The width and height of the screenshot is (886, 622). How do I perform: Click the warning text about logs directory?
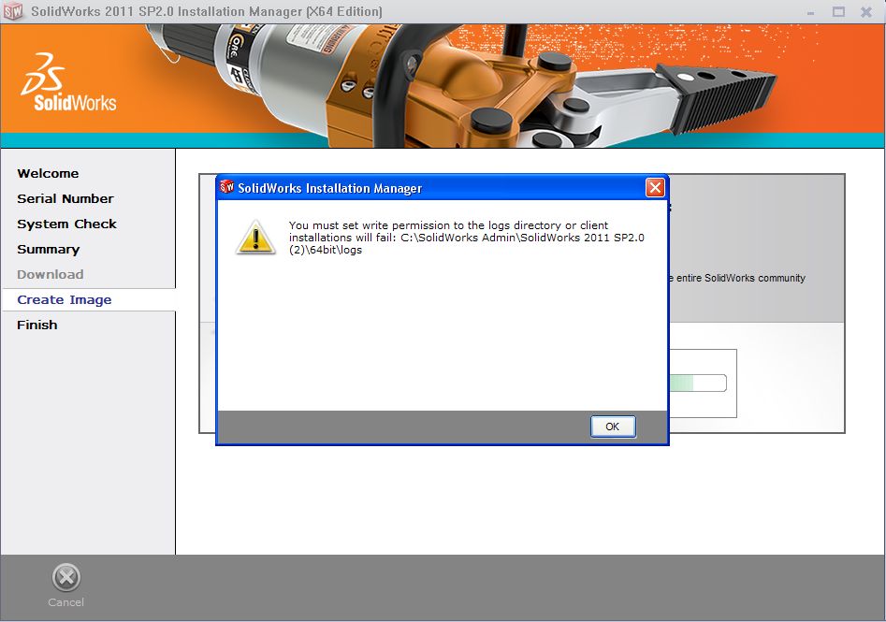467,238
